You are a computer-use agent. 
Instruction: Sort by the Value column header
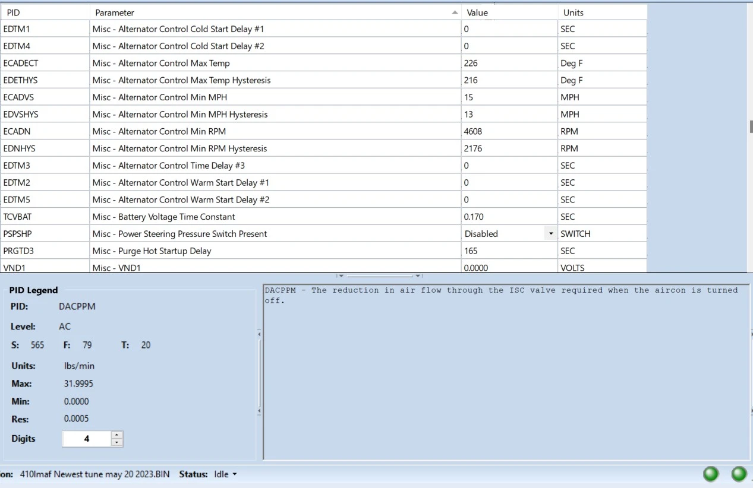[x=509, y=12]
